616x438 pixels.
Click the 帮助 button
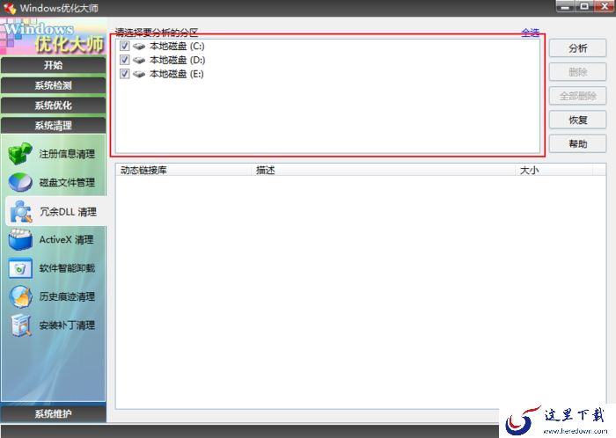pyautogui.click(x=577, y=144)
